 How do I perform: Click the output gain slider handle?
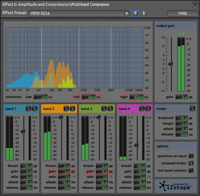(171, 64)
